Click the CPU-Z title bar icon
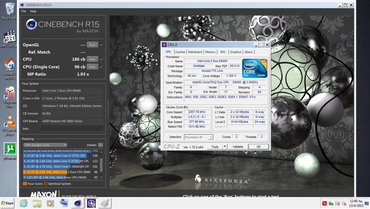The height and width of the screenshot is (209, 370). 164,45
